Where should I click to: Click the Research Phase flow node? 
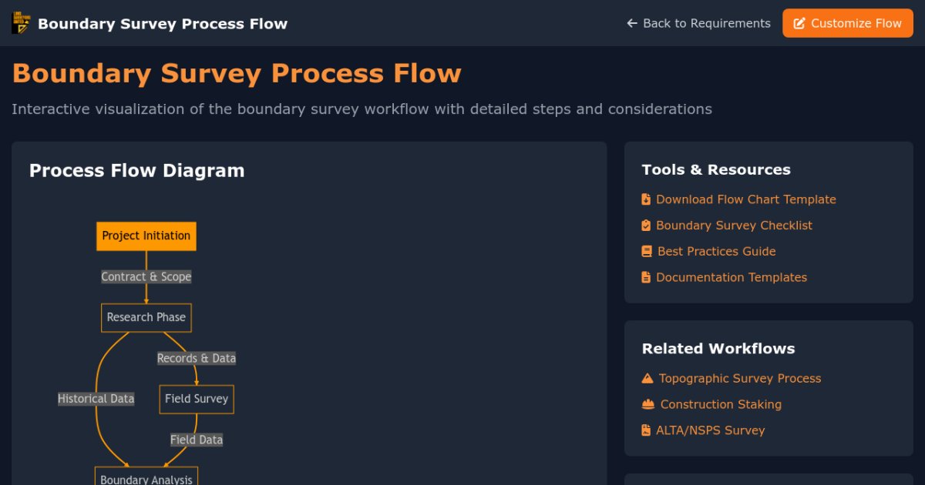click(x=146, y=317)
